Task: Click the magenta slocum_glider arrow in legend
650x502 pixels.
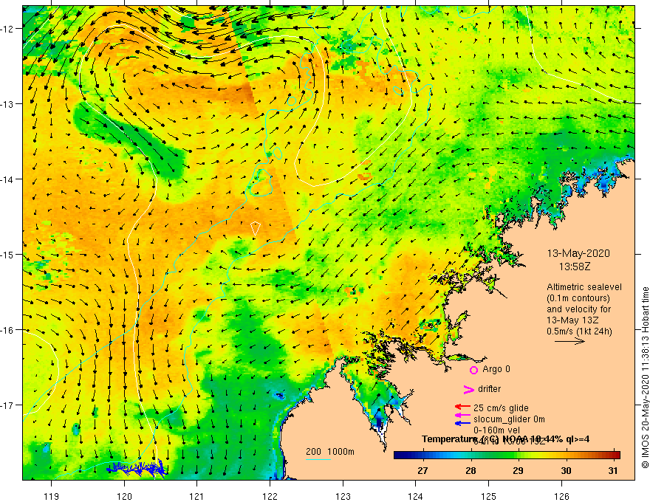Action: (x=462, y=415)
